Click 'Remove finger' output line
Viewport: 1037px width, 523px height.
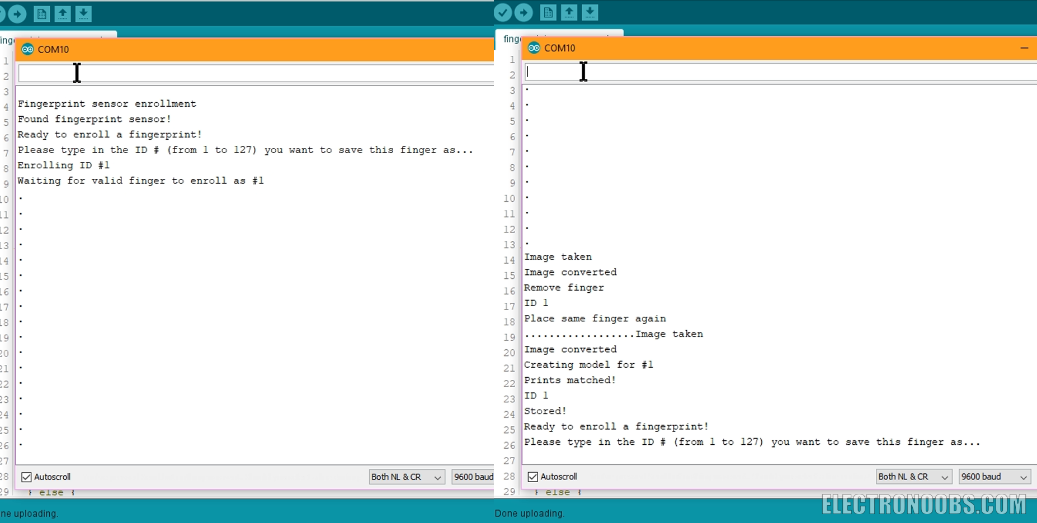pos(564,288)
